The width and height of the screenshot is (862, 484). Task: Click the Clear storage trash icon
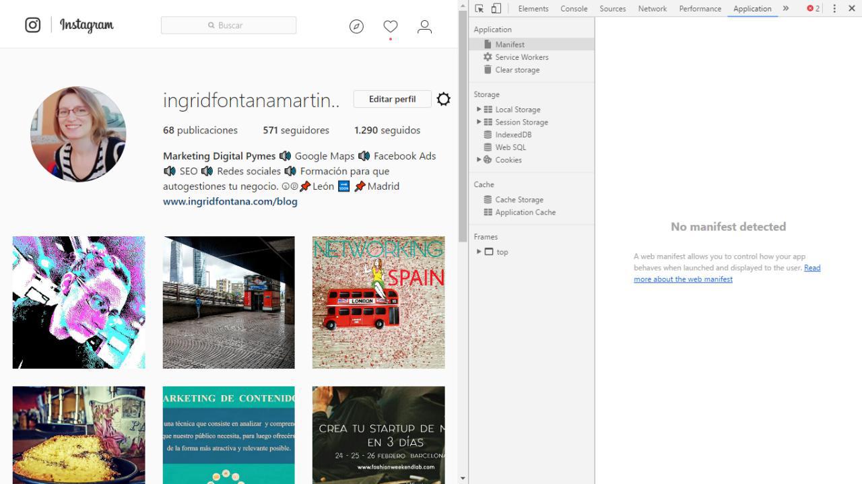(488, 69)
